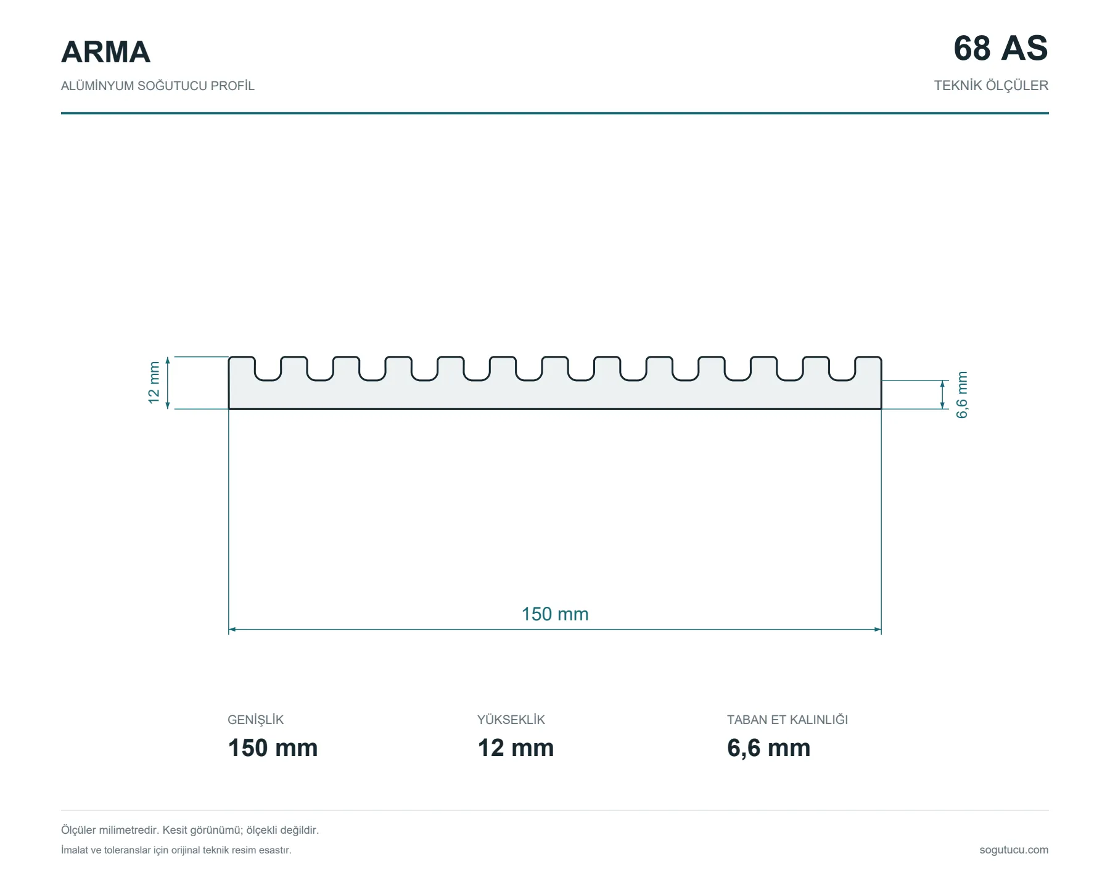Click the İmalat ve toleranslar footnote
This screenshot has width=1110, height=888.
click(x=176, y=850)
